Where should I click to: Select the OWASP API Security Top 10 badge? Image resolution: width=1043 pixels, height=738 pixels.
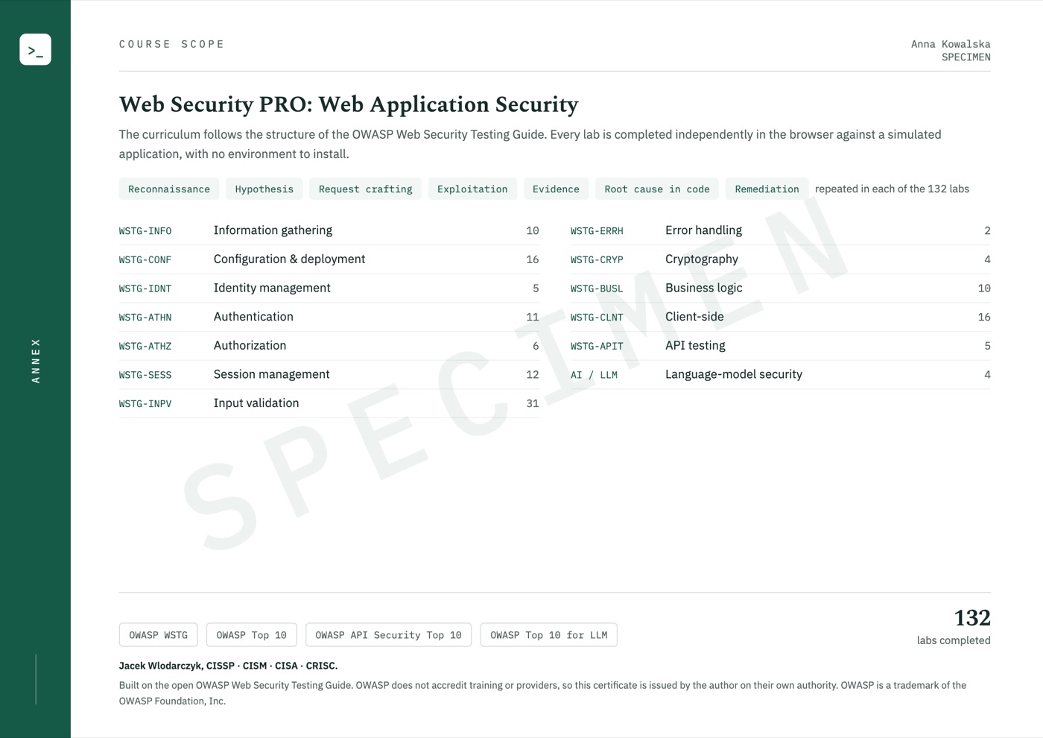point(388,635)
